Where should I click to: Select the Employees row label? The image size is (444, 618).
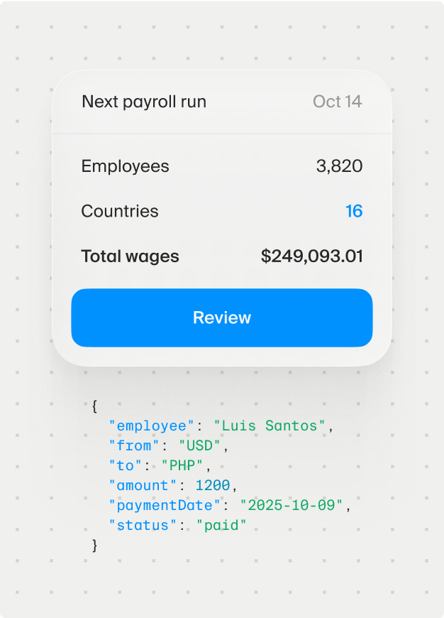pyautogui.click(x=125, y=166)
